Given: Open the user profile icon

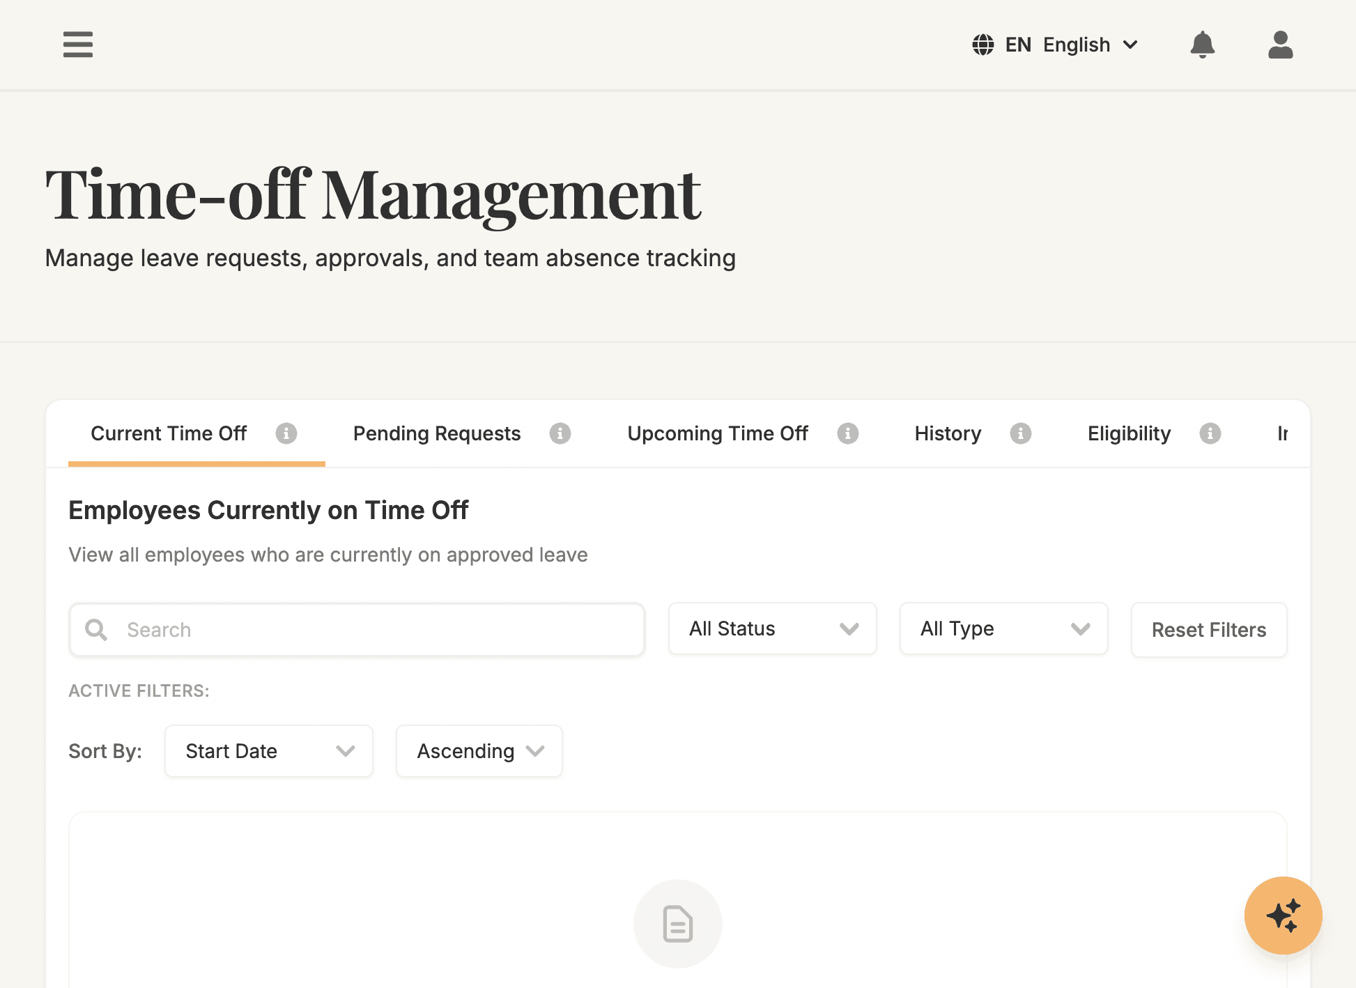Looking at the screenshot, I should [1280, 45].
